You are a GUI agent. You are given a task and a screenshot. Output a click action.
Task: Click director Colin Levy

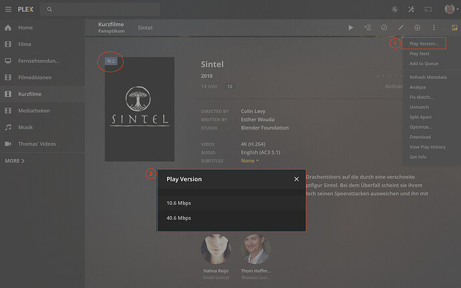coord(253,111)
